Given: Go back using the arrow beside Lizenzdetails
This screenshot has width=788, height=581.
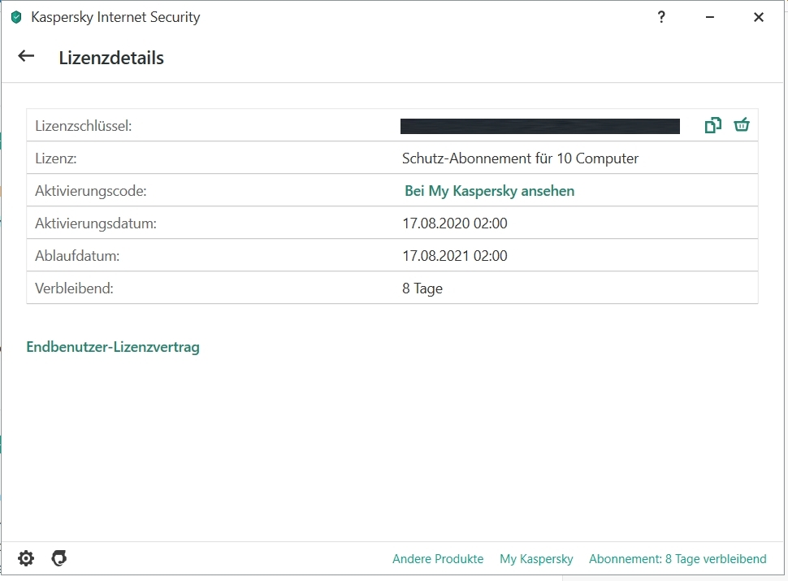Looking at the screenshot, I should pos(26,56).
